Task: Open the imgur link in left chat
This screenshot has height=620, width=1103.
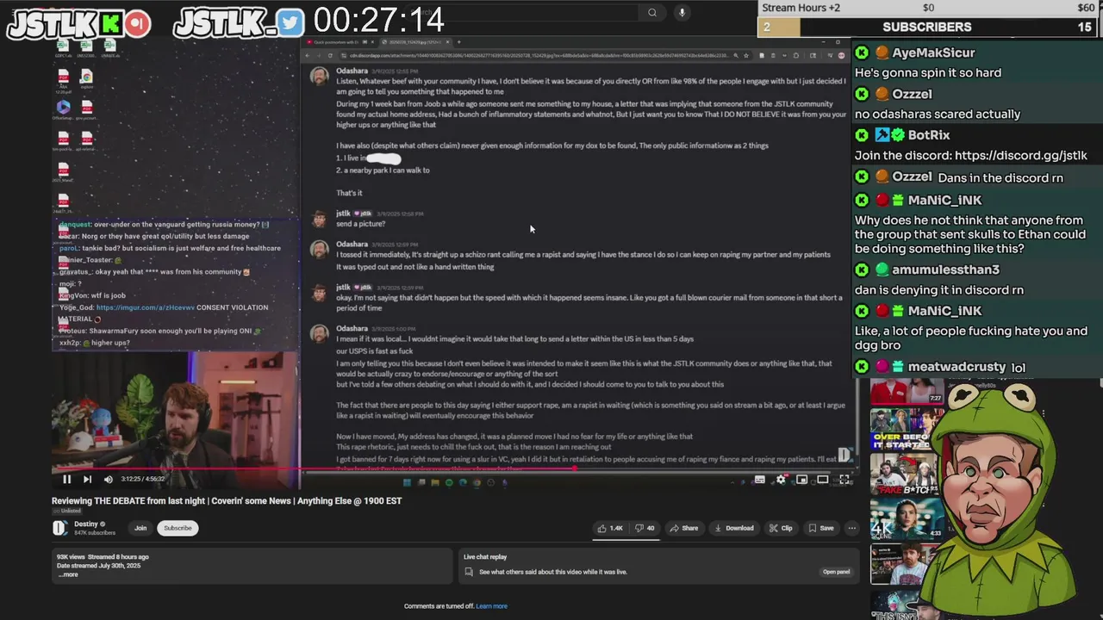Action: (x=146, y=307)
